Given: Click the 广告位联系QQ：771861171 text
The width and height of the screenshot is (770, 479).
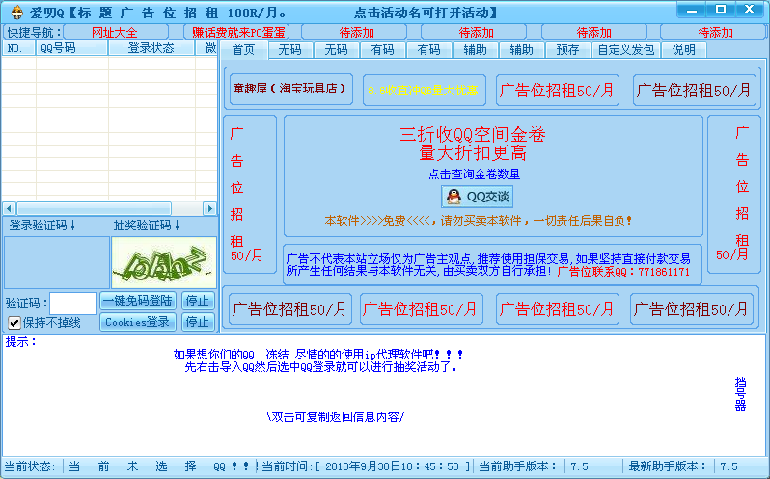Looking at the screenshot, I should tap(623, 271).
